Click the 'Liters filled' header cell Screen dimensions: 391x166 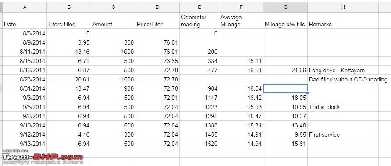pyautogui.click(x=69, y=21)
